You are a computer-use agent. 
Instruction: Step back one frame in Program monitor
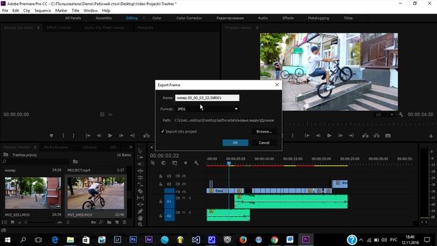point(318,135)
